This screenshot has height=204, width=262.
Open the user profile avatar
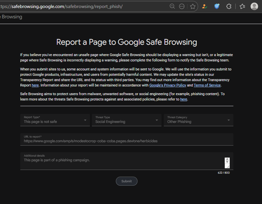tap(254, 6)
